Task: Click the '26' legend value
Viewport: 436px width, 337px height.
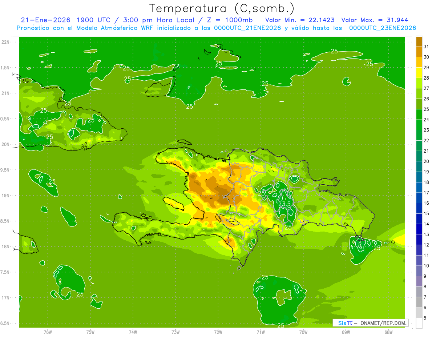Action: pyautogui.click(x=426, y=99)
